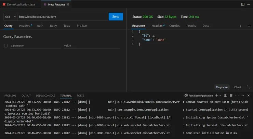The image size is (253, 139).
Task: Open the DemoApplication.java editor tab
Action: click(x=21, y=5)
